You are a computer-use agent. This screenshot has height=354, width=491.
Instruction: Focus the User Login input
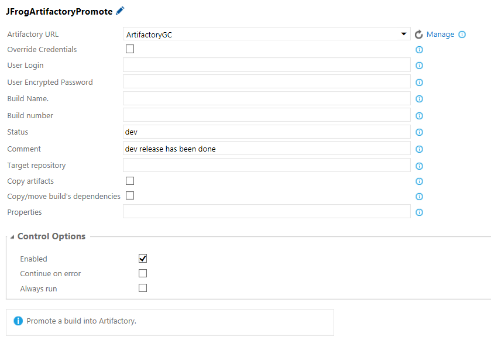pyautogui.click(x=266, y=65)
